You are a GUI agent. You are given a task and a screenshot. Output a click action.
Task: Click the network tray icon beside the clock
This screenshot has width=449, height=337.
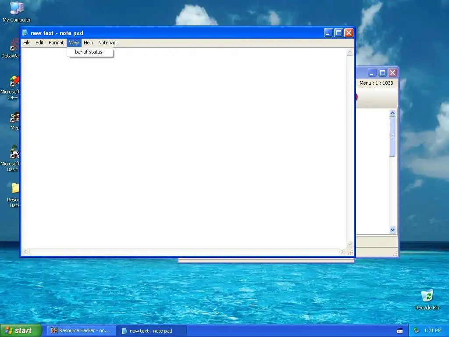tap(416, 330)
